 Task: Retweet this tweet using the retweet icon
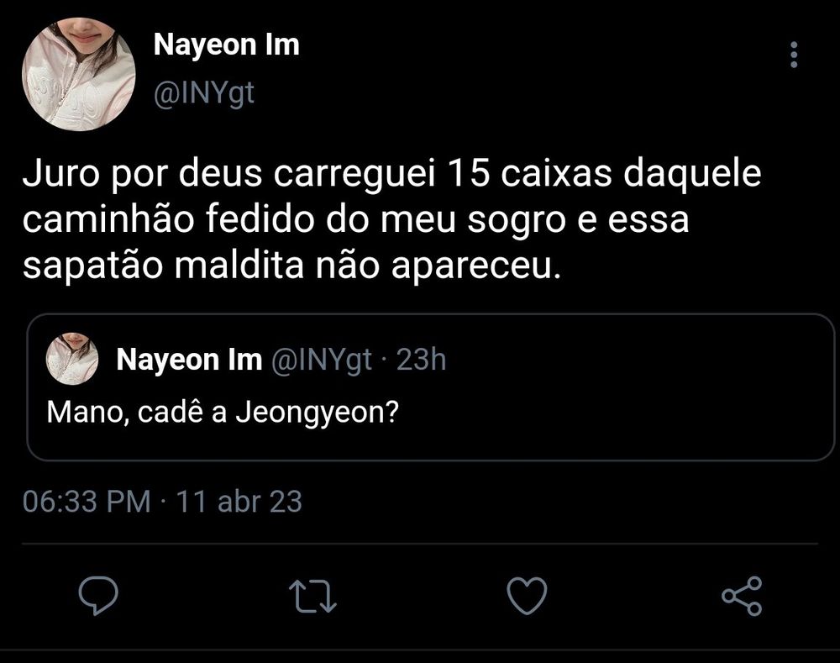point(312,595)
